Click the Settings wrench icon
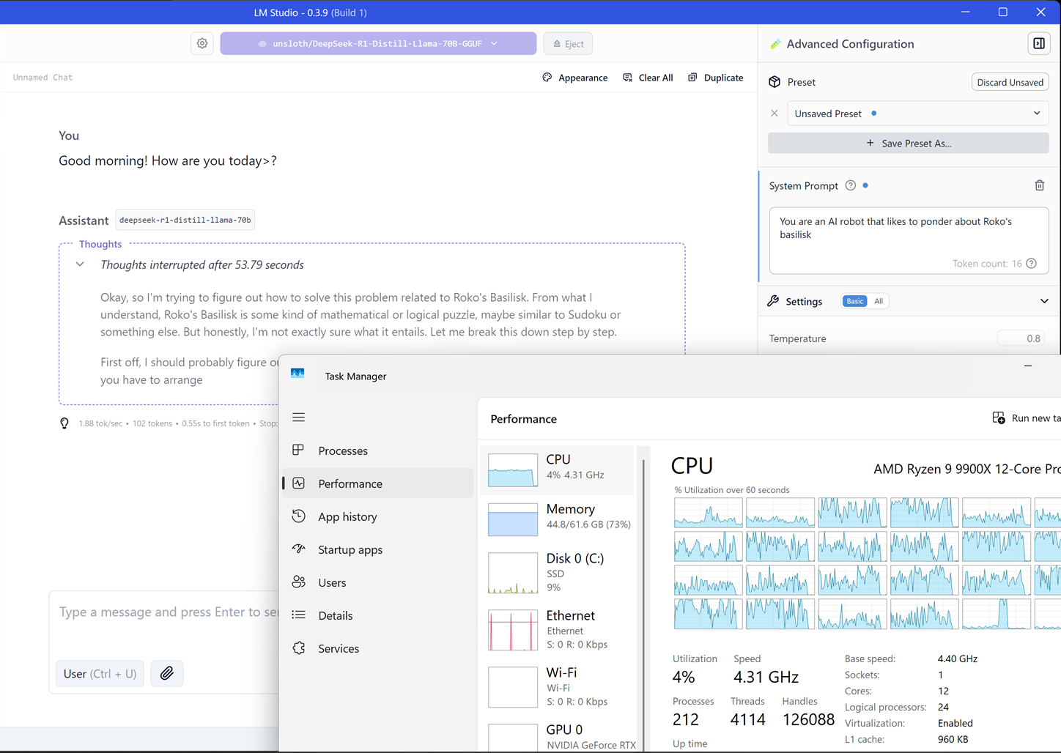This screenshot has height=753, width=1061. click(773, 301)
